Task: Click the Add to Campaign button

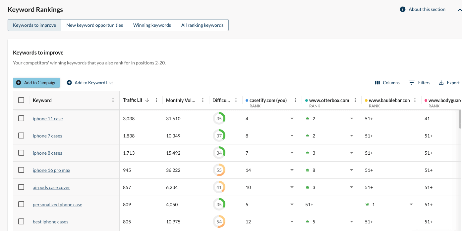Action: pyautogui.click(x=36, y=83)
